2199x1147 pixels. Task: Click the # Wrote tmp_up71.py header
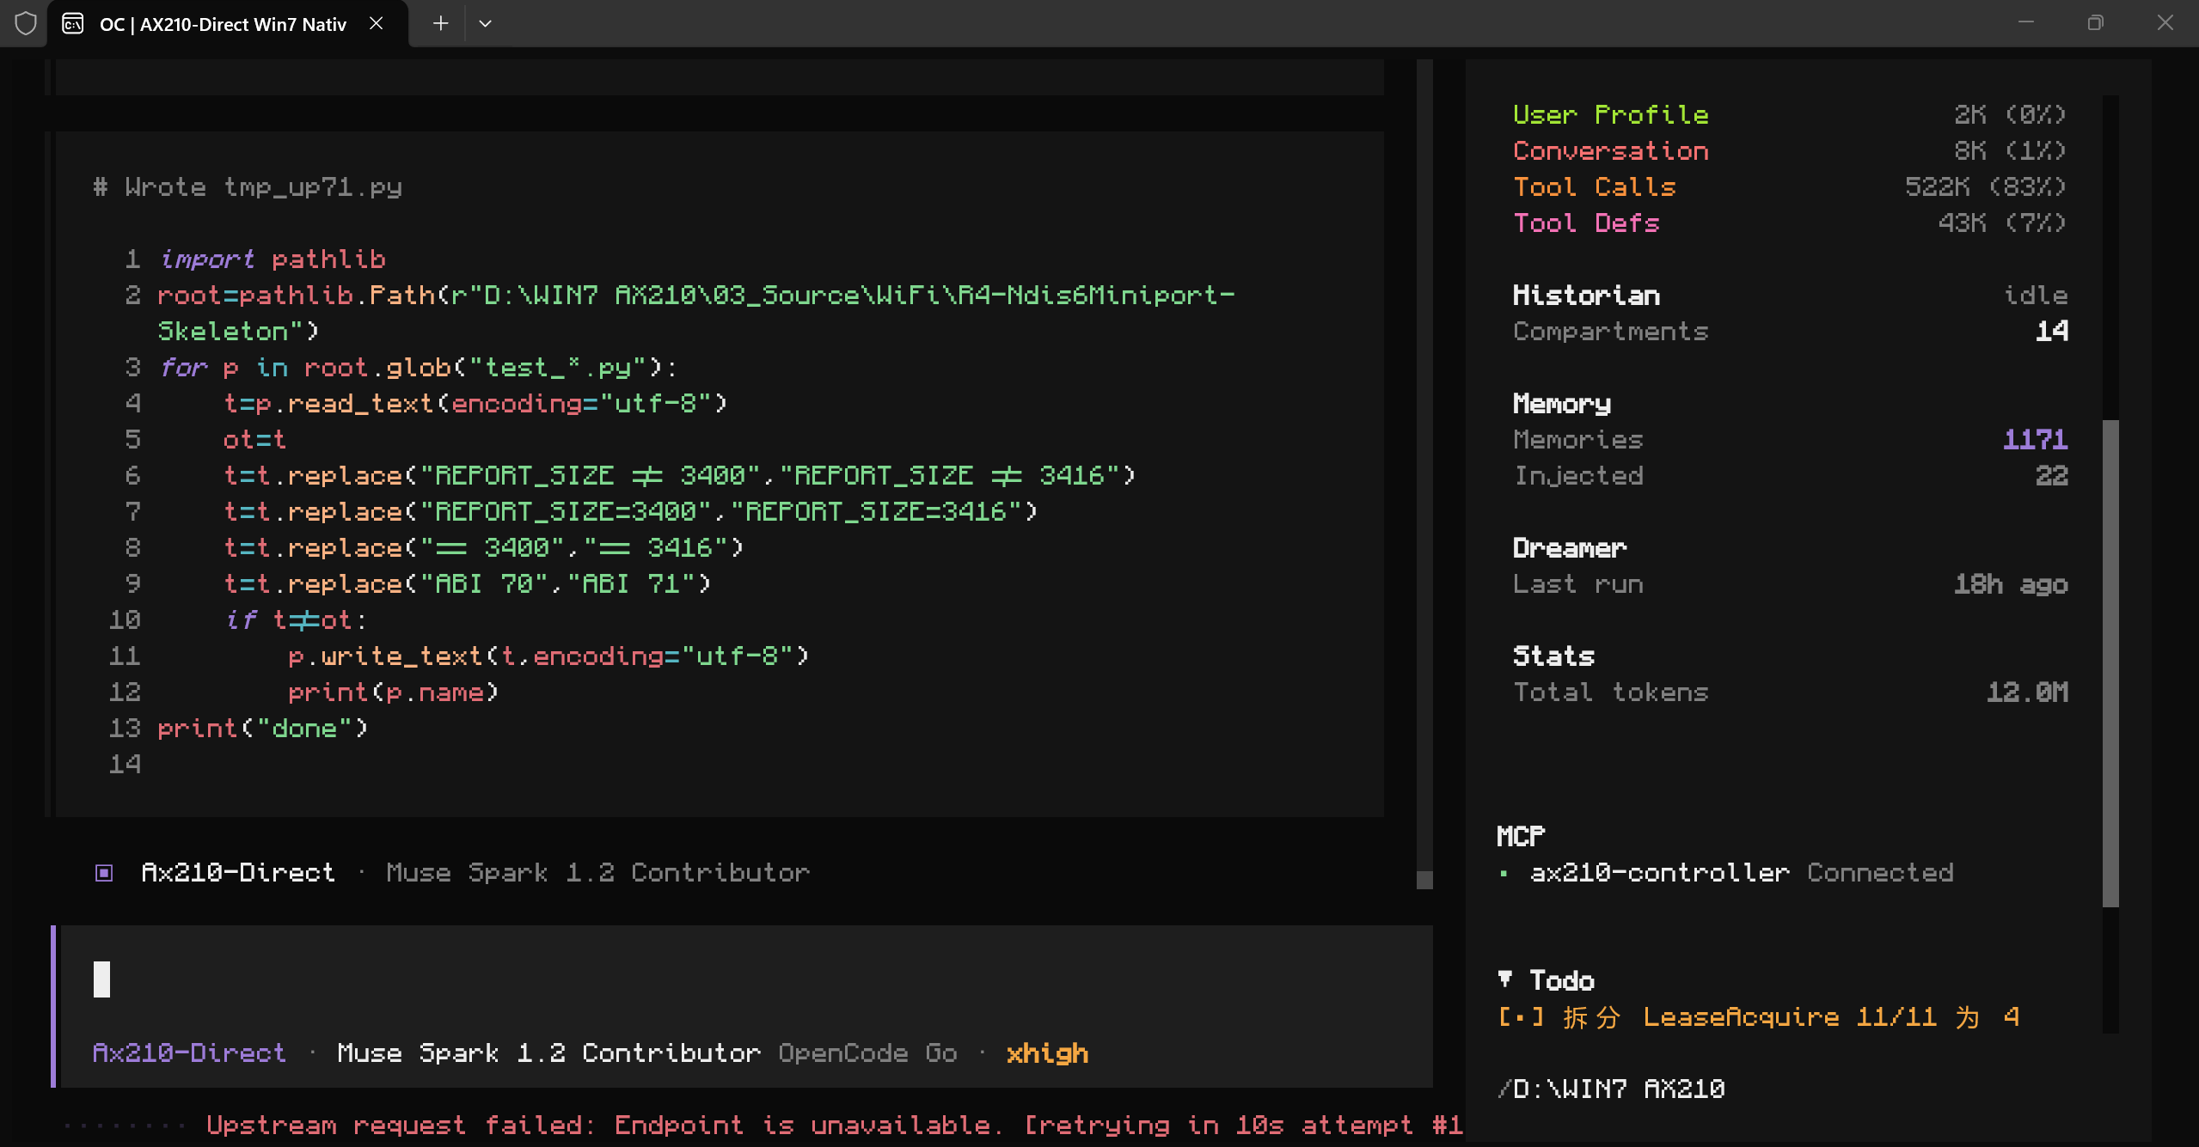(248, 186)
